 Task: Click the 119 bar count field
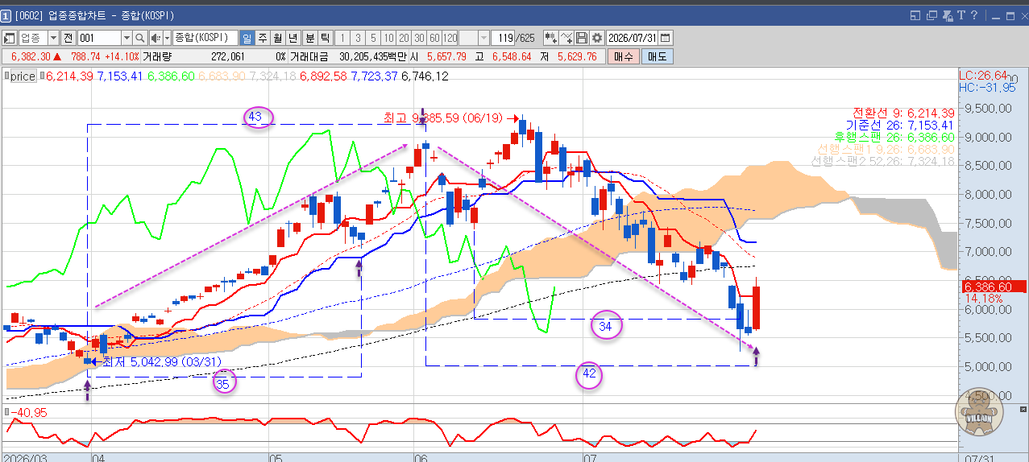(x=504, y=38)
